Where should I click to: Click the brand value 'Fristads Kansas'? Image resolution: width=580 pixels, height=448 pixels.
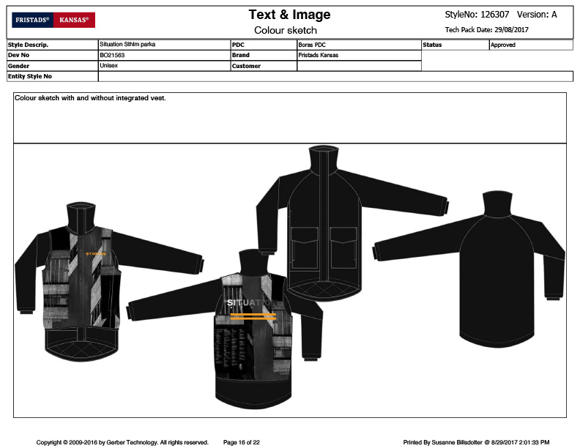tap(359, 55)
